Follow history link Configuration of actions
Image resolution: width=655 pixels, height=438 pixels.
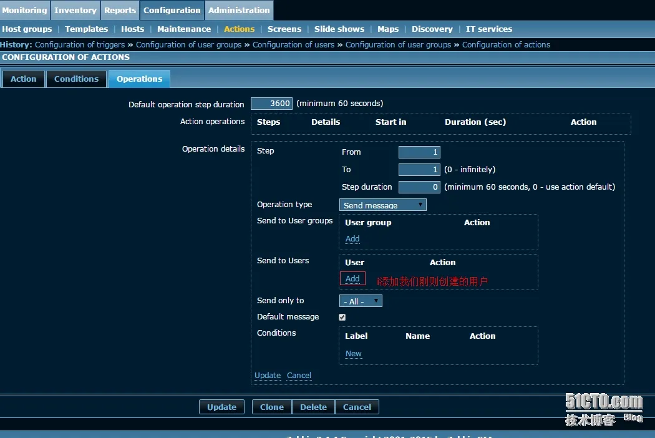(x=506, y=45)
